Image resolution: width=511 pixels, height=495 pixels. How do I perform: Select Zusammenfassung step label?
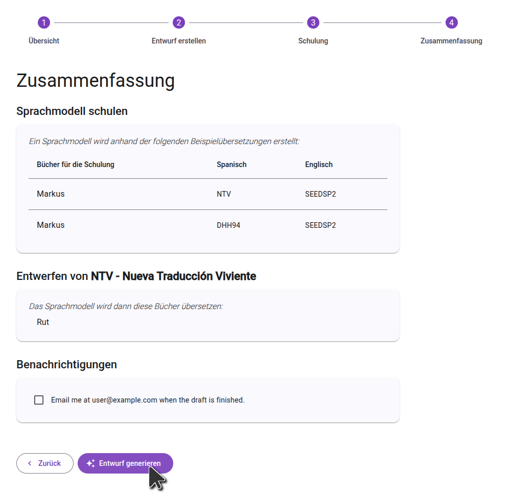click(451, 41)
